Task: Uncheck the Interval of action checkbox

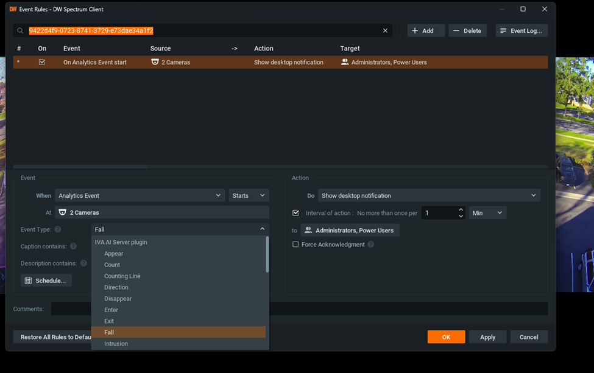Action: coord(295,212)
